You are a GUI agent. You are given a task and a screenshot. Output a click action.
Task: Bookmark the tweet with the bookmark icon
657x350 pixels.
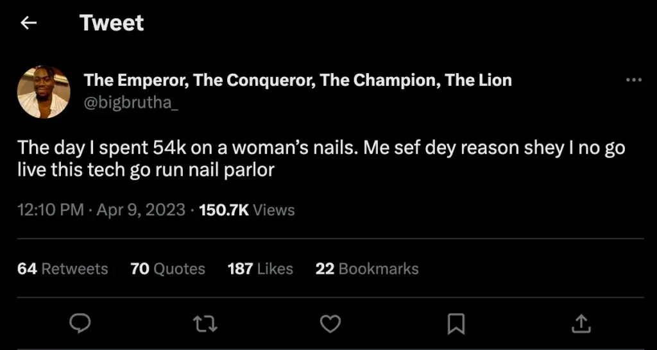[456, 324]
